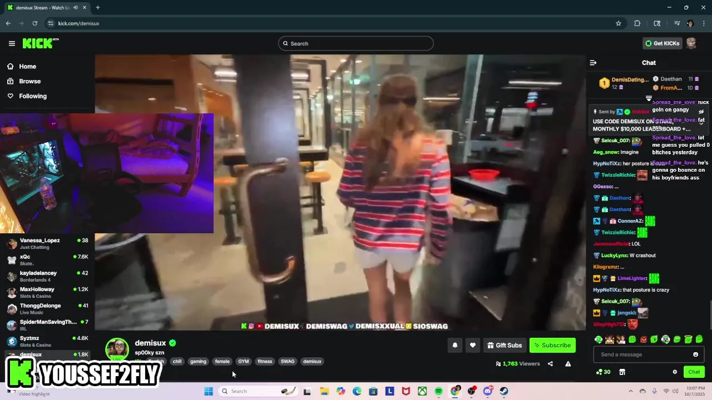Open ThonggDelonge channel in the sidebar
This screenshot has width=712, height=400.
pyautogui.click(x=47, y=308)
